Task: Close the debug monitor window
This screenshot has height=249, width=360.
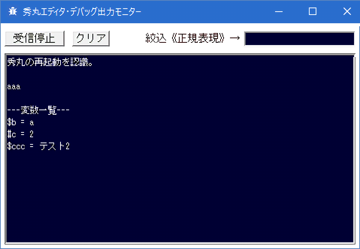Action: pos(347,12)
